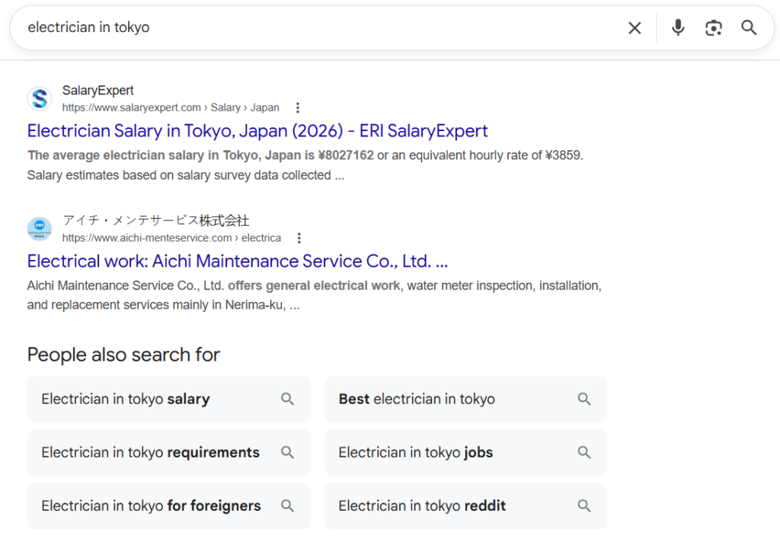Open the Aichi Maintenance Service favicon
This screenshot has height=542, width=780.
coord(40,229)
